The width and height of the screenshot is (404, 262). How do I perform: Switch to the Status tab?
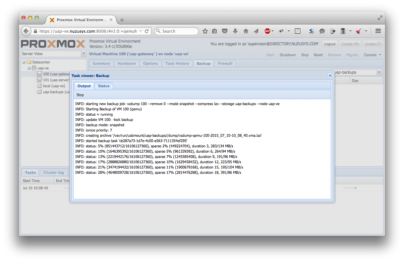pos(104,86)
